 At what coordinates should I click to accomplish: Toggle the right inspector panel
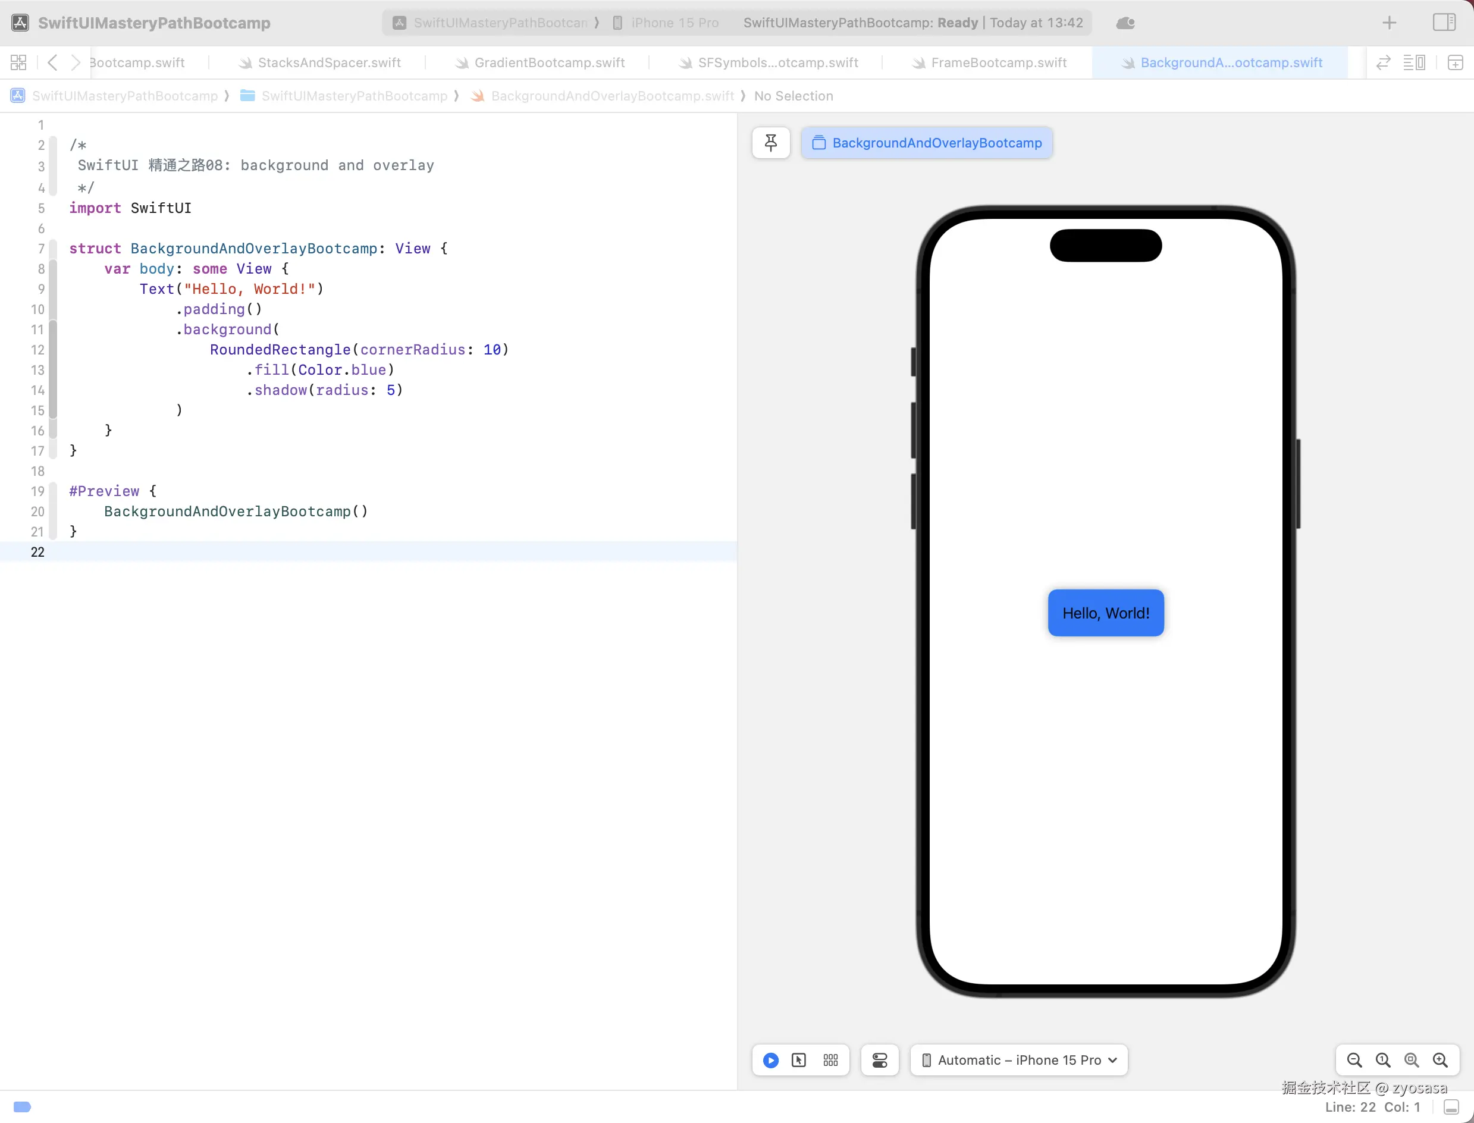pyautogui.click(x=1444, y=23)
